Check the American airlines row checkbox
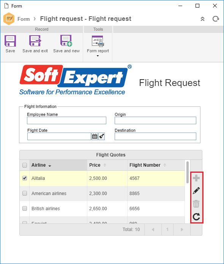Screen dimensions: 224x264 point(25,193)
